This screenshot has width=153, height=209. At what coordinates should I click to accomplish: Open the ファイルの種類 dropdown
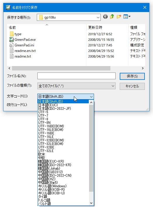point(76,86)
